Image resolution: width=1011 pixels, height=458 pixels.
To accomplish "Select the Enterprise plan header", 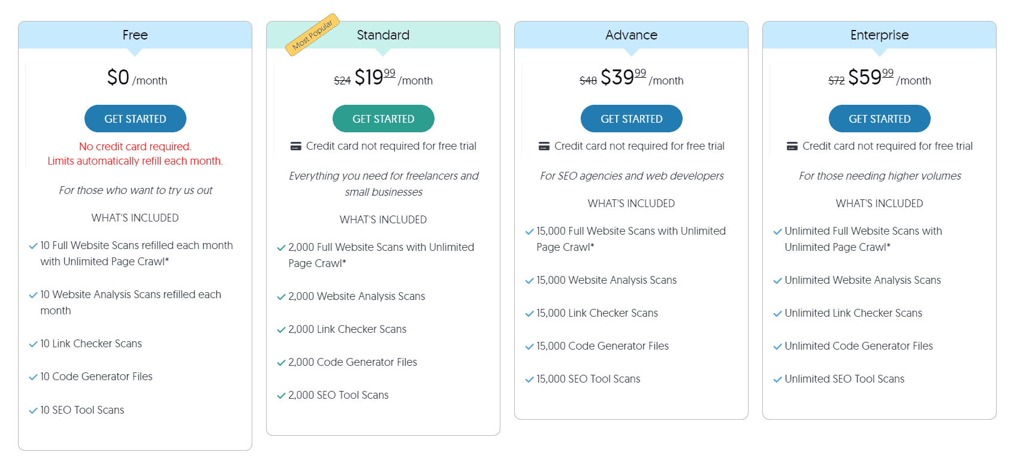I will click(879, 35).
